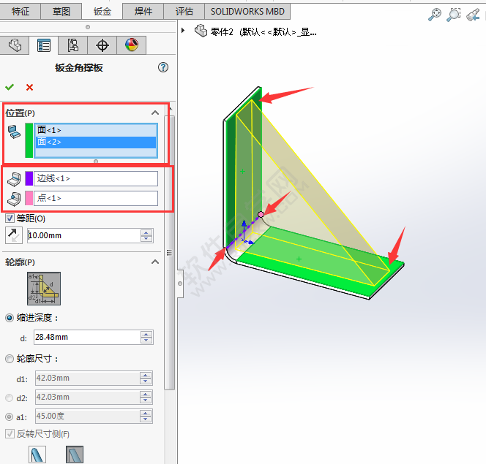Expand the flyout tree arrow beside 零件2

pyautogui.click(x=183, y=31)
